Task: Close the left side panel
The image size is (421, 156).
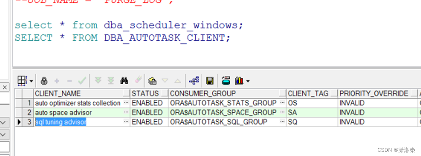Action: tap(5, 87)
